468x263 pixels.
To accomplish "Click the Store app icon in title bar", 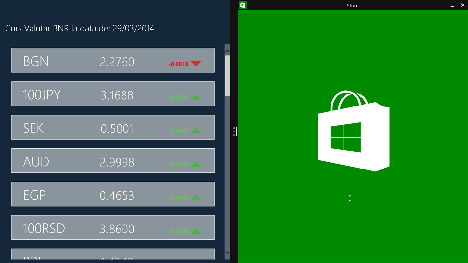I will click(242, 5).
